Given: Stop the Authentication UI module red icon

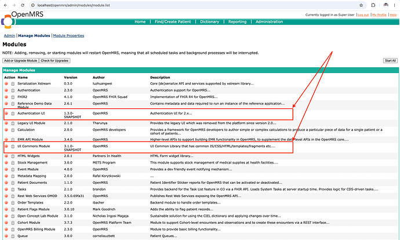Looking at the screenshot, I should tap(6, 113).
